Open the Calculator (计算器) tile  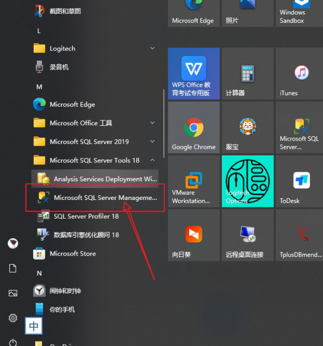[248, 74]
